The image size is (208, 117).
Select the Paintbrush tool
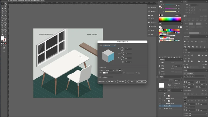tap(5, 13)
